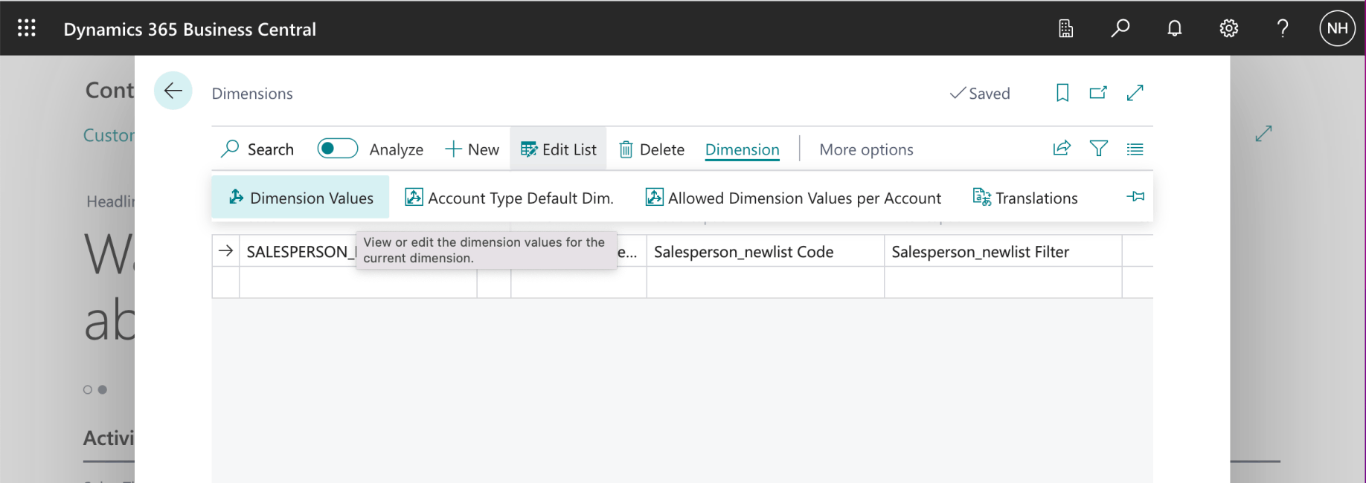The width and height of the screenshot is (1366, 483).
Task: Open the app launcher waffle menu
Action: click(x=27, y=28)
